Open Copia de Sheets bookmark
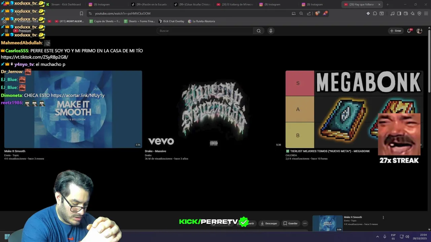This screenshot has height=242, width=431. (x=105, y=21)
